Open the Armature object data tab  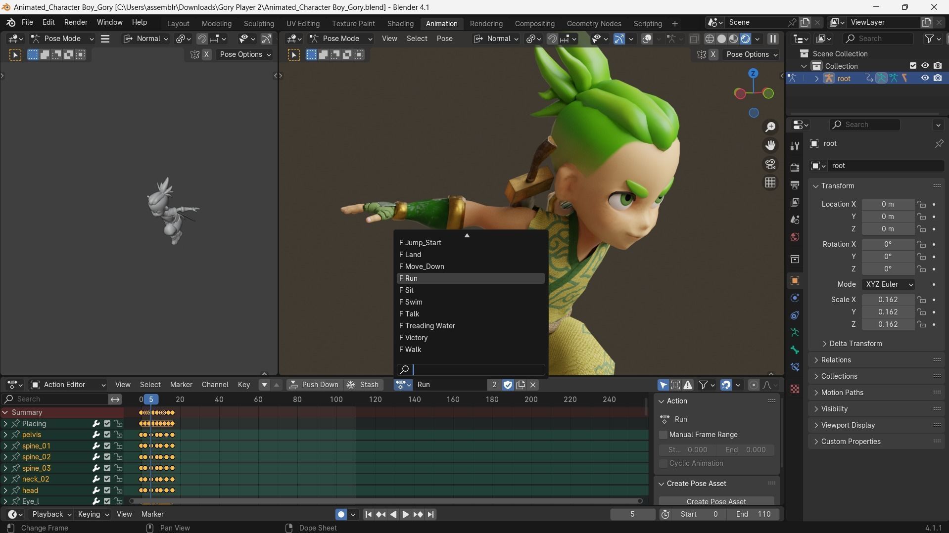pos(795,333)
